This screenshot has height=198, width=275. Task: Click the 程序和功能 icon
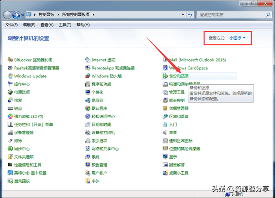coord(88,84)
